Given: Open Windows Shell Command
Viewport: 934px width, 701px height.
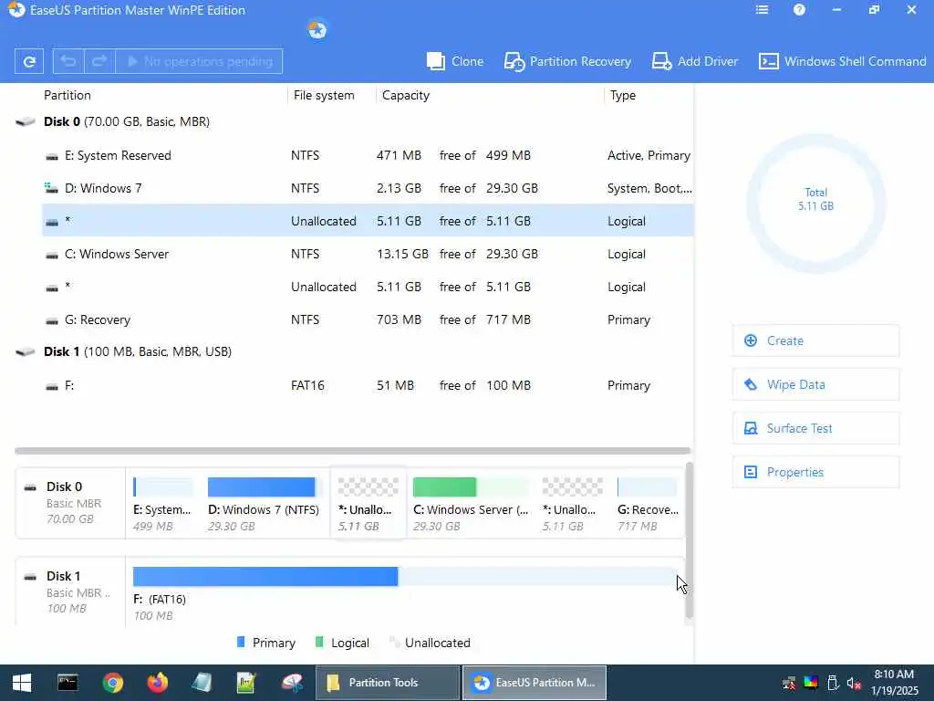Looking at the screenshot, I should click(842, 61).
